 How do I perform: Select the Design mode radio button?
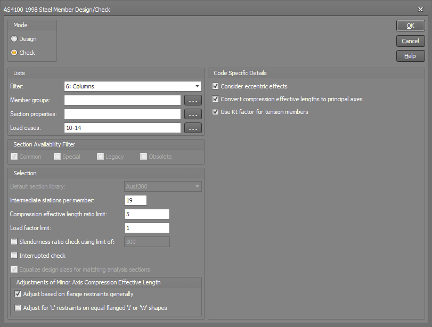point(14,39)
